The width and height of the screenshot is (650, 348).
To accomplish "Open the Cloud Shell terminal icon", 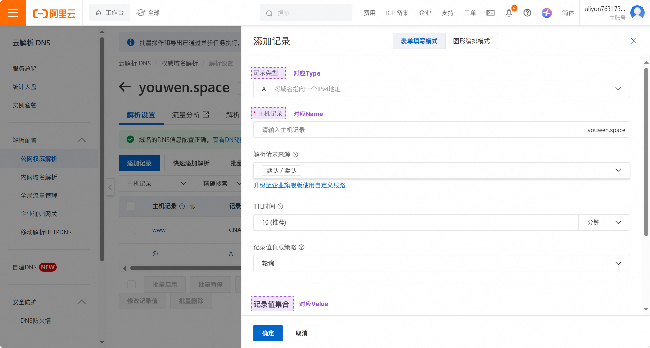I will pyautogui.click(x=491, y=13).
